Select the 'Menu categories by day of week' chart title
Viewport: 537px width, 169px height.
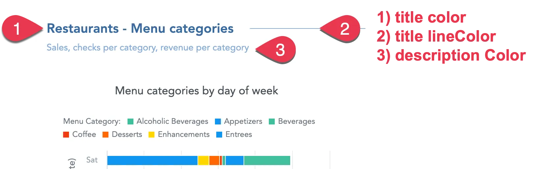coord(197,90)
